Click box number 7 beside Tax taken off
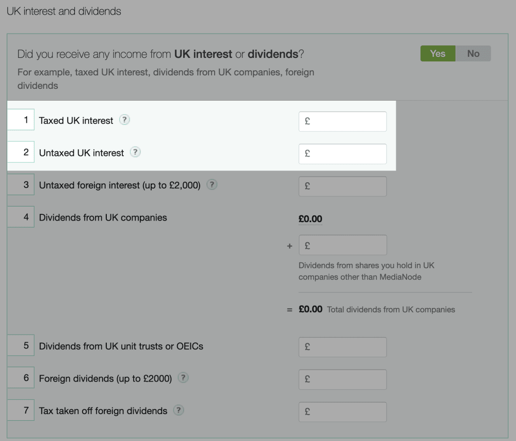The height and width of the screenshot is (441, 516). point(21,410)
